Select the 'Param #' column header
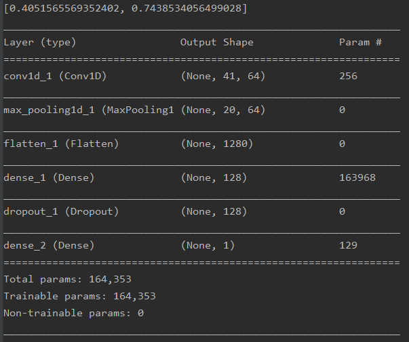Screen dimensions: 409x342 point(360,42)
